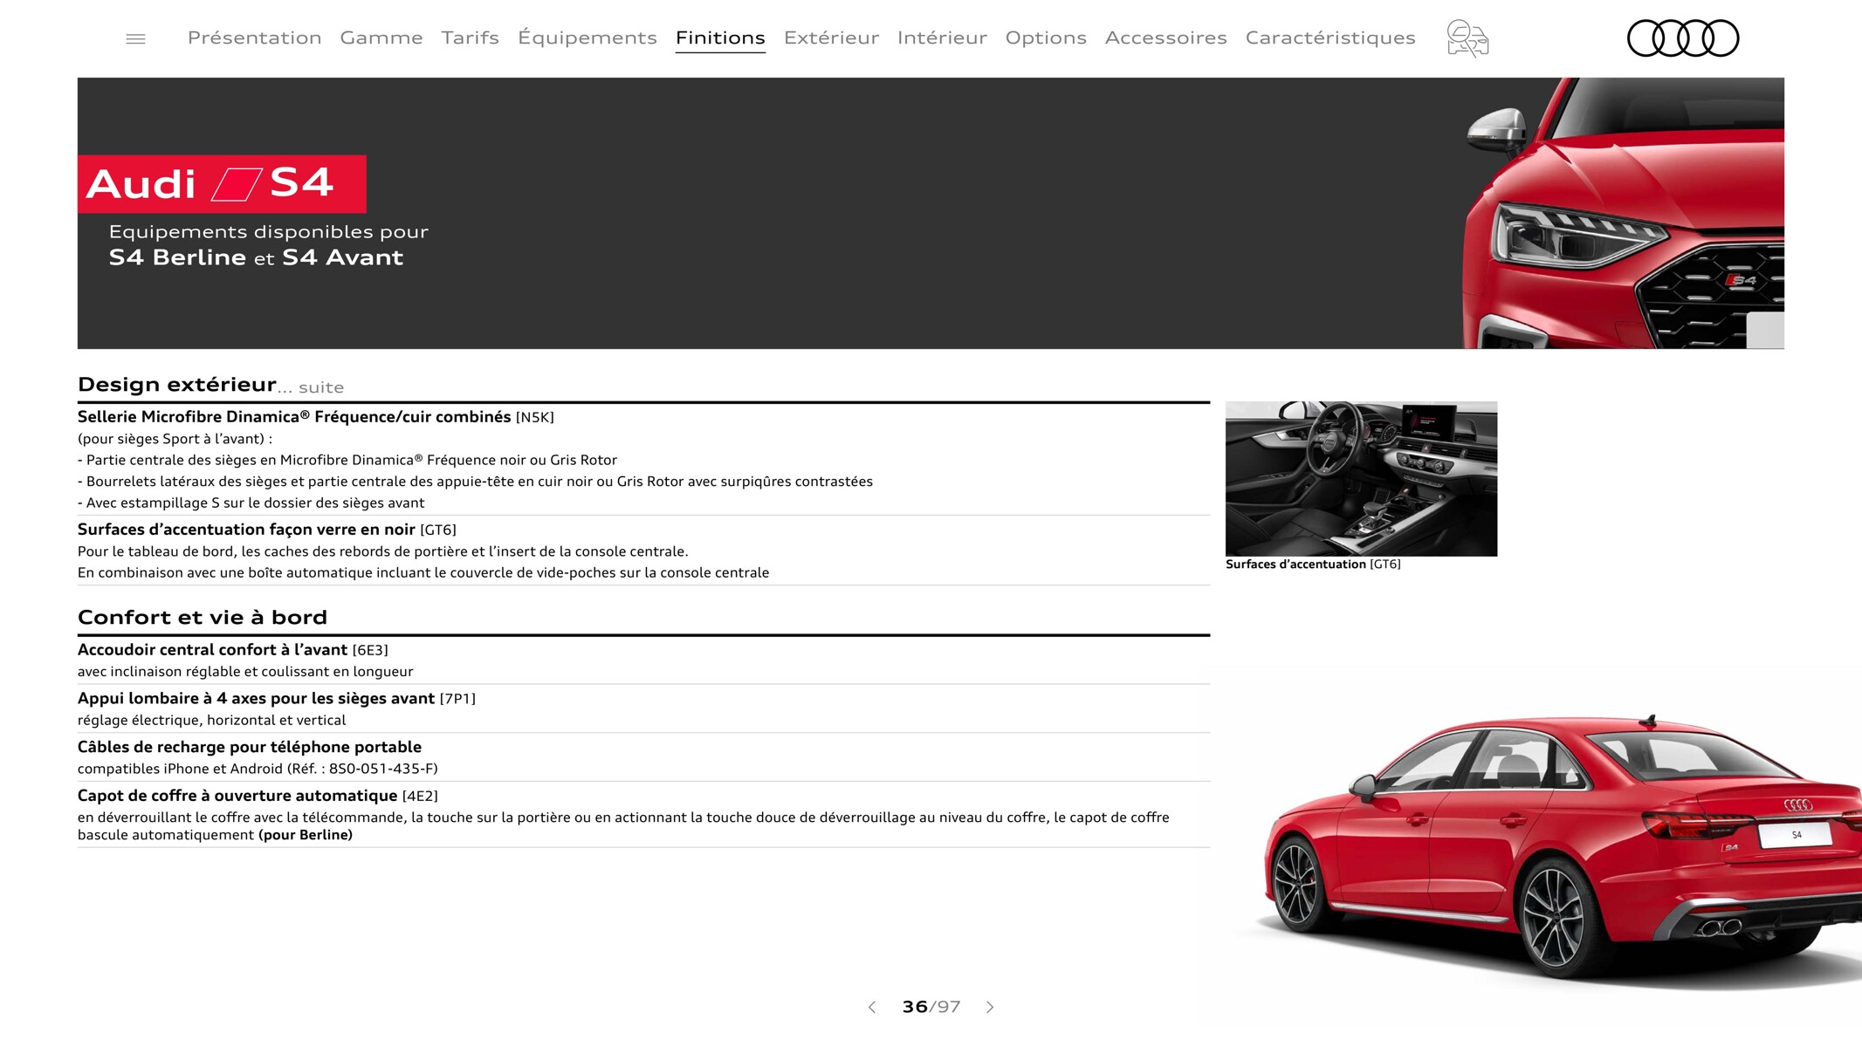Click line '- Bourrelets latéraux des sièges'
The width and height of the screenshot is (1862, 1047).
pos(475,482)
